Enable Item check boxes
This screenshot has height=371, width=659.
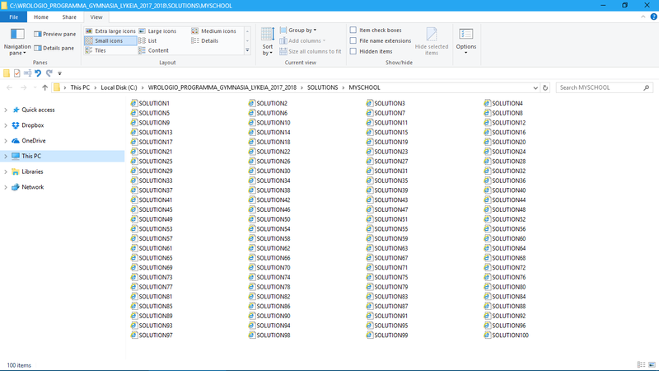click(x=353, y=31)
